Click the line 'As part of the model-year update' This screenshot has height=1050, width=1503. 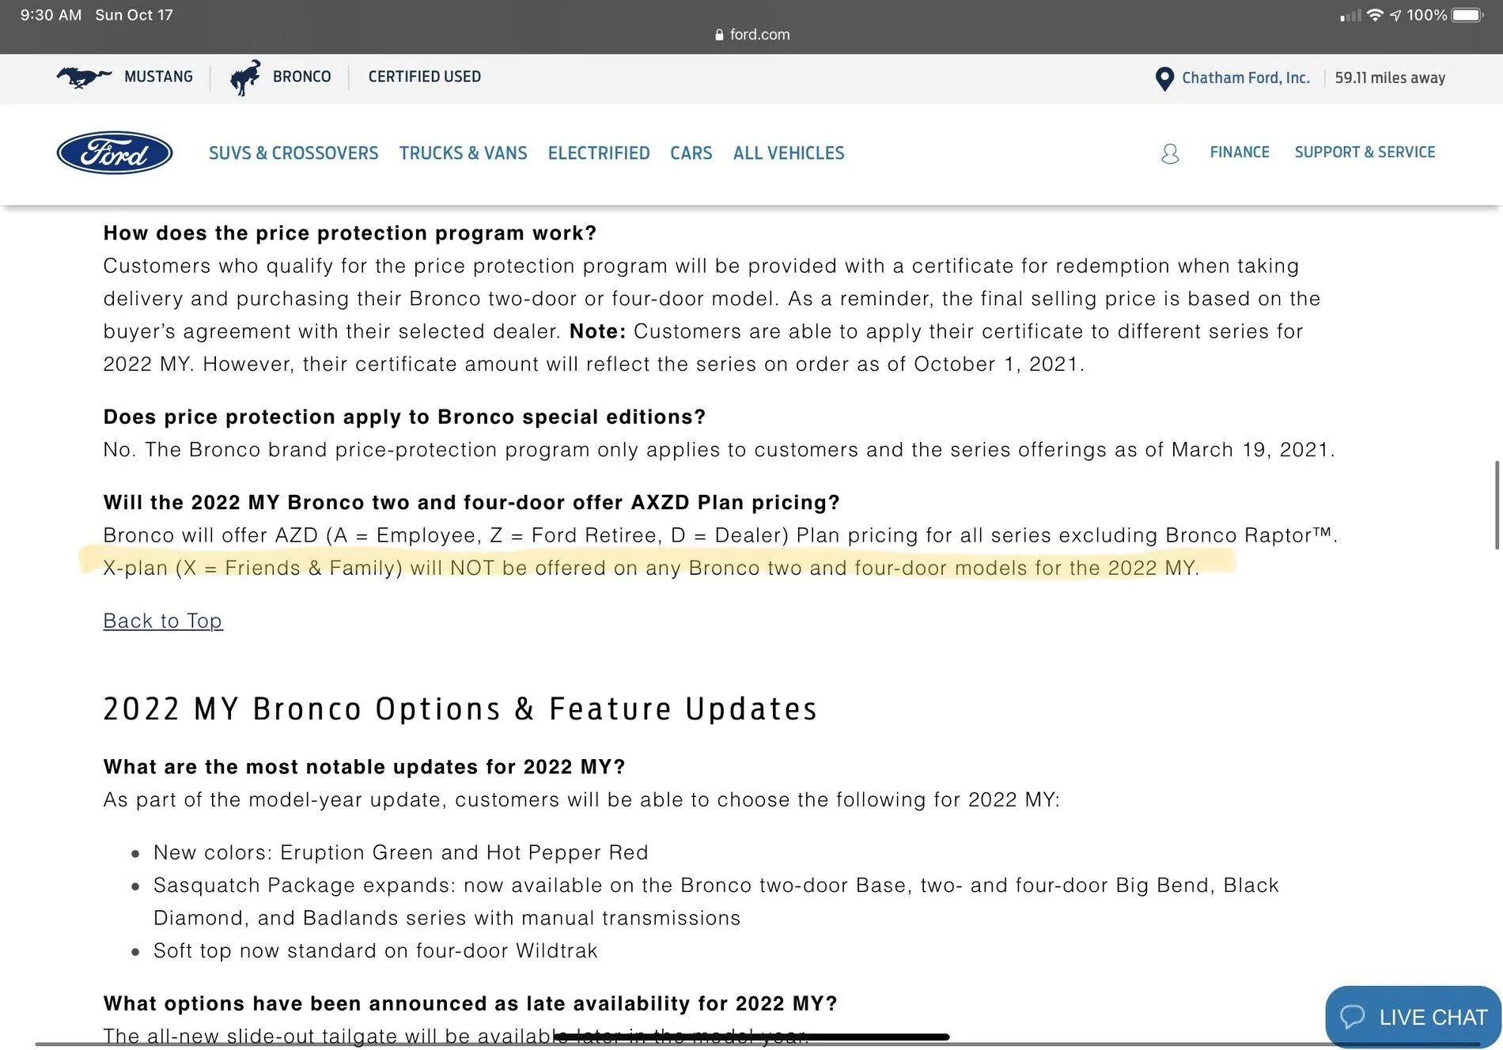click(x=581, y=799)
